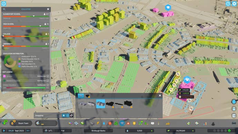Toggle Schools building color checkbox
This screenshot has height=134, width=238.
click(x=48, y=76)
